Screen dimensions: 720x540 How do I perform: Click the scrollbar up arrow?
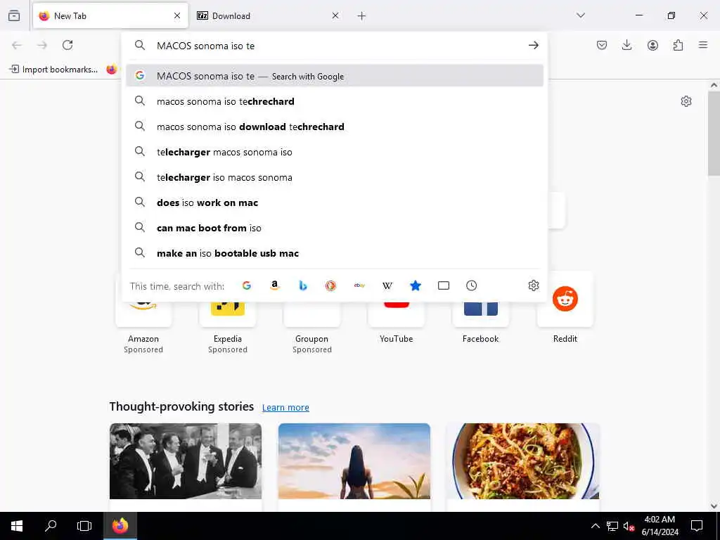tap(714, 85)
